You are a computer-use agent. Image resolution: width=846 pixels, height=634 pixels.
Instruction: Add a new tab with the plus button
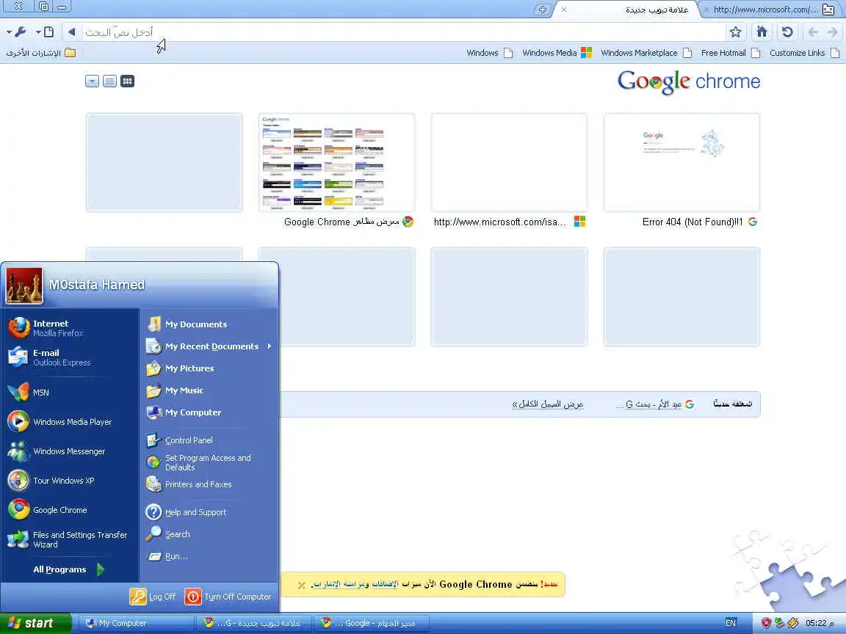542,10
